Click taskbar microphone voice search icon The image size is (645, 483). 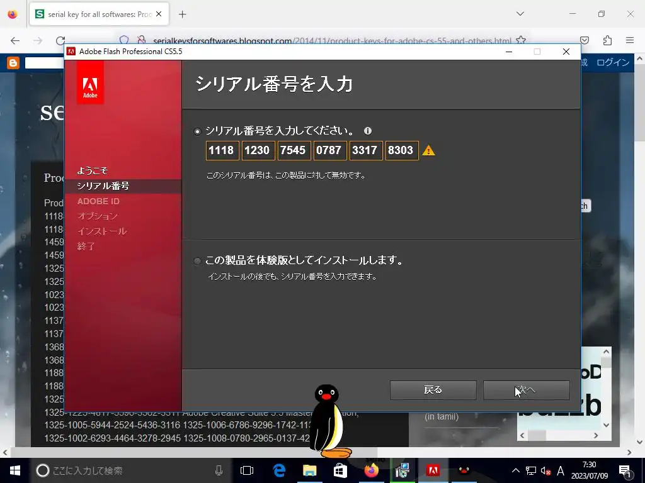[x=219, y=470]
